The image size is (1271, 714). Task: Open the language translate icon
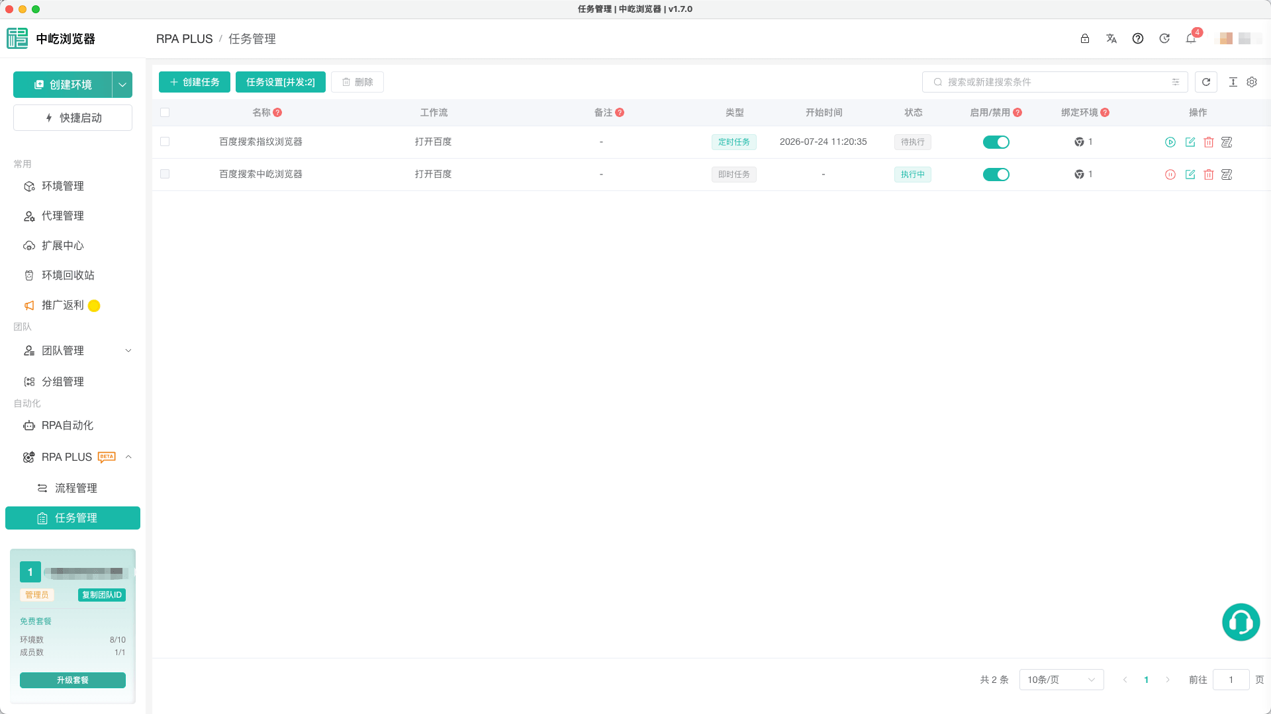point(1111,38)
